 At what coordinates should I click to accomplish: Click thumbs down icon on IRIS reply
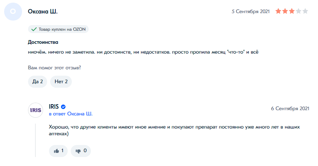[78, 151]
